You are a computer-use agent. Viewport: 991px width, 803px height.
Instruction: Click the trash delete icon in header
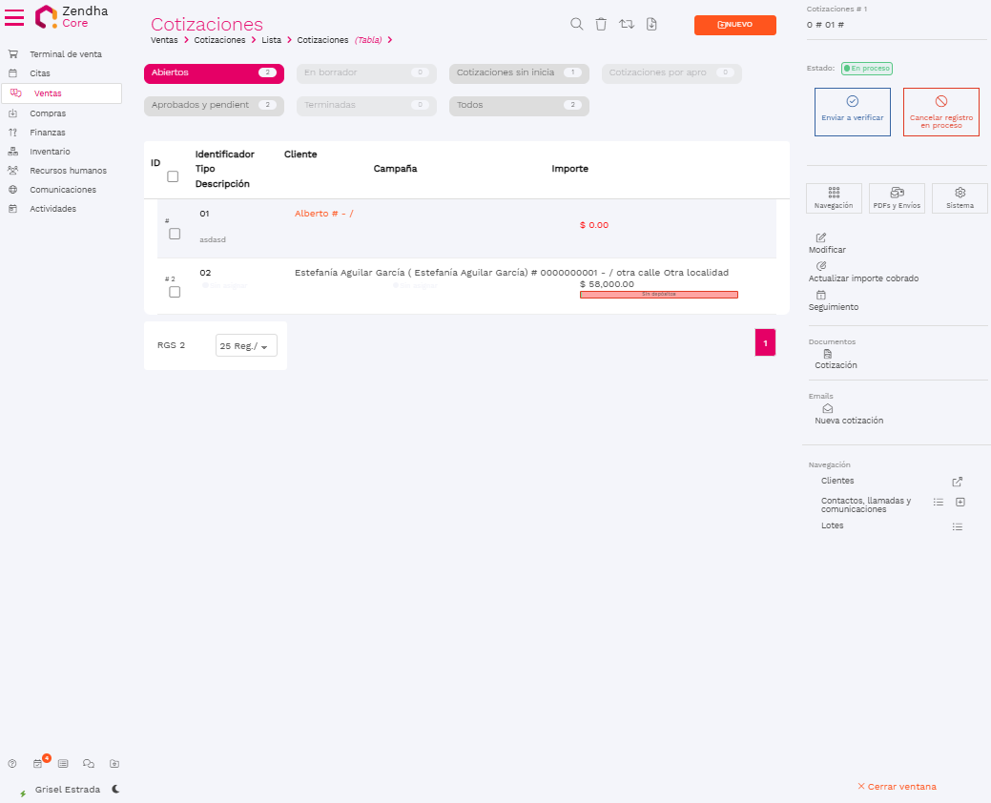click(601, 25)
